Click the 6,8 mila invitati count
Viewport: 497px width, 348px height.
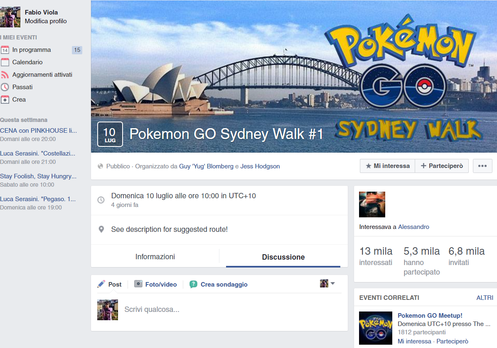(x=467, y=256)
